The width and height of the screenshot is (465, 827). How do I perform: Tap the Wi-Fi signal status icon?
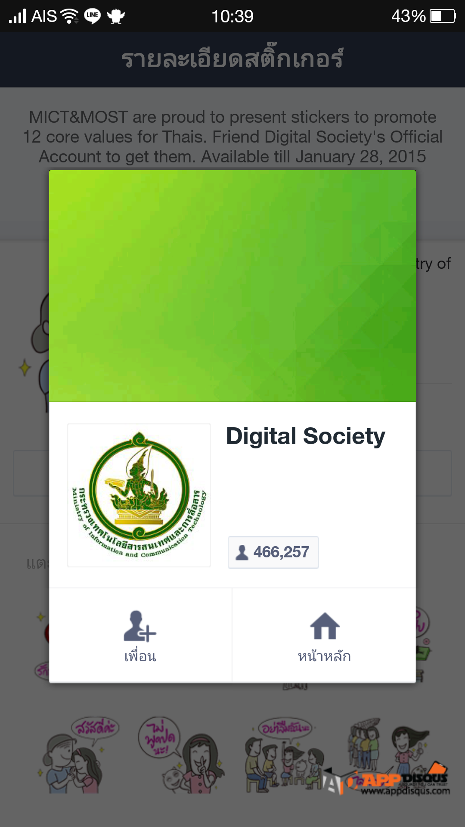click(69, 16)
